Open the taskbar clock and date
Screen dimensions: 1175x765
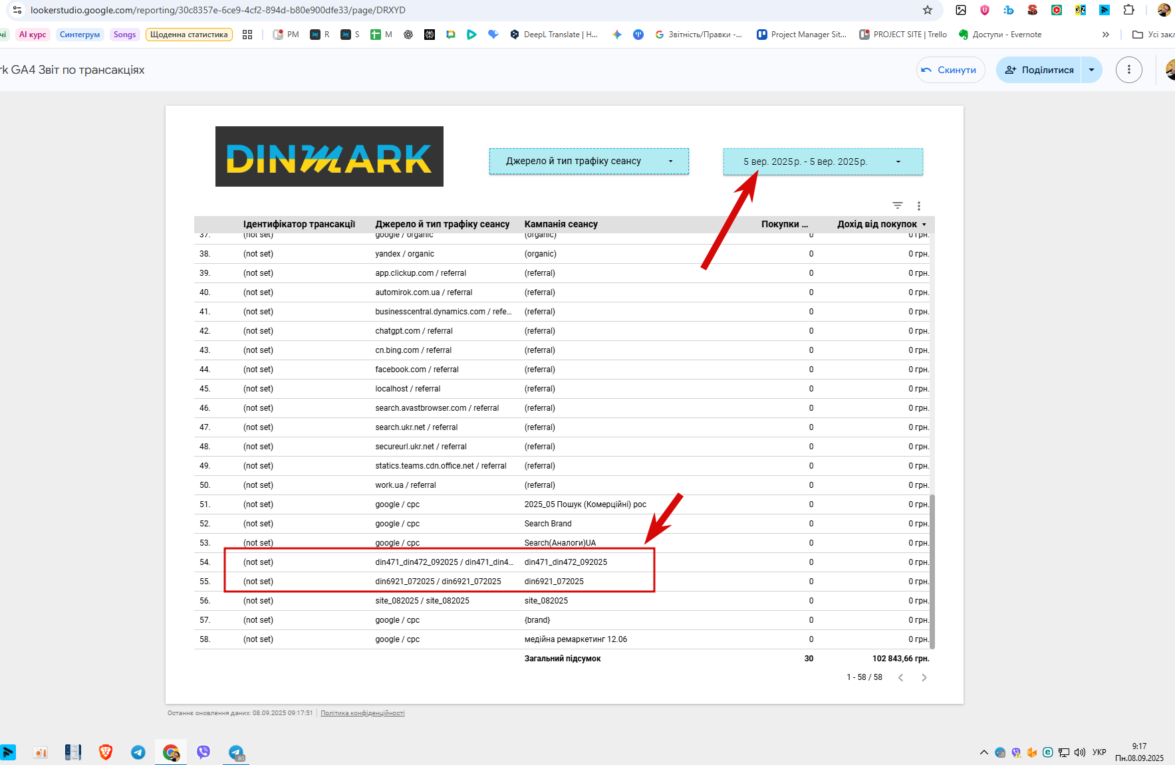(x=1139, y=752)
